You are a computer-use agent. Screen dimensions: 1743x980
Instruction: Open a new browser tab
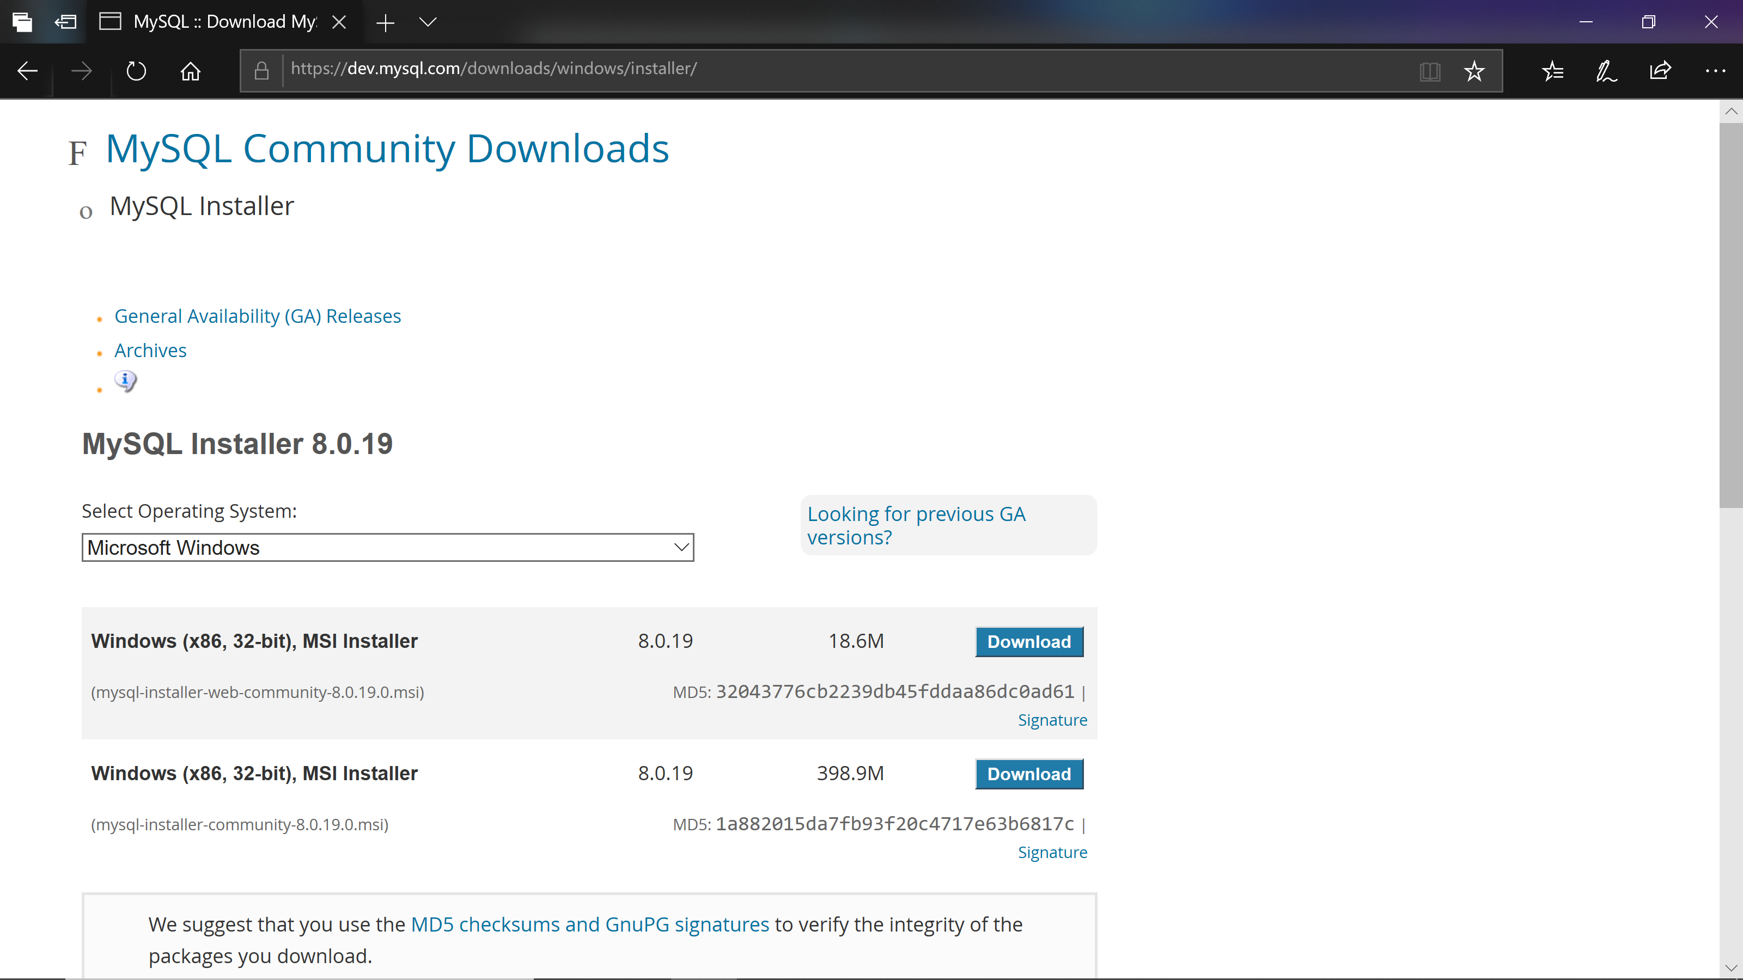[385, 22]
